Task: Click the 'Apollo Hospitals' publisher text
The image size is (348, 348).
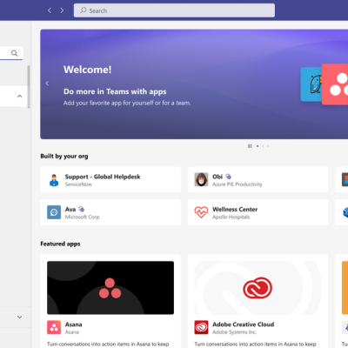Action: tap(231, 217)
